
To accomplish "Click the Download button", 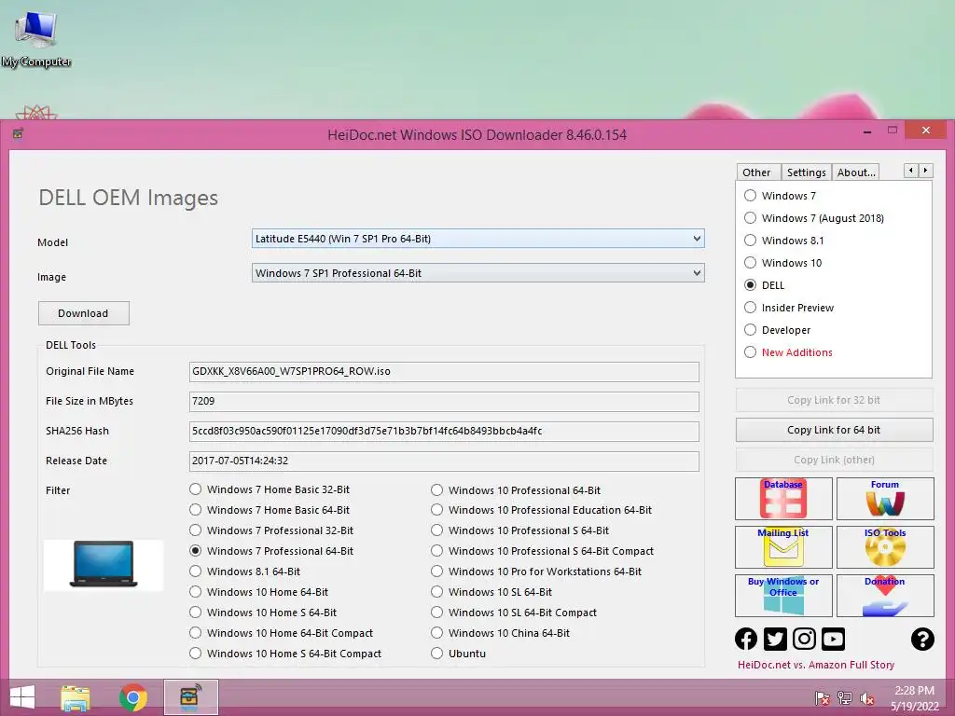I will coord(83,313).
